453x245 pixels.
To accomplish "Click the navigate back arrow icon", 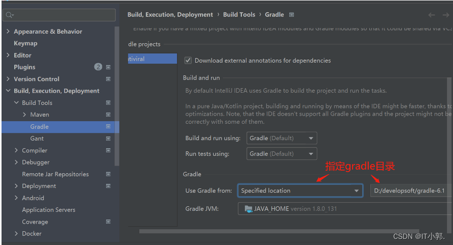I will click(432, 15).
